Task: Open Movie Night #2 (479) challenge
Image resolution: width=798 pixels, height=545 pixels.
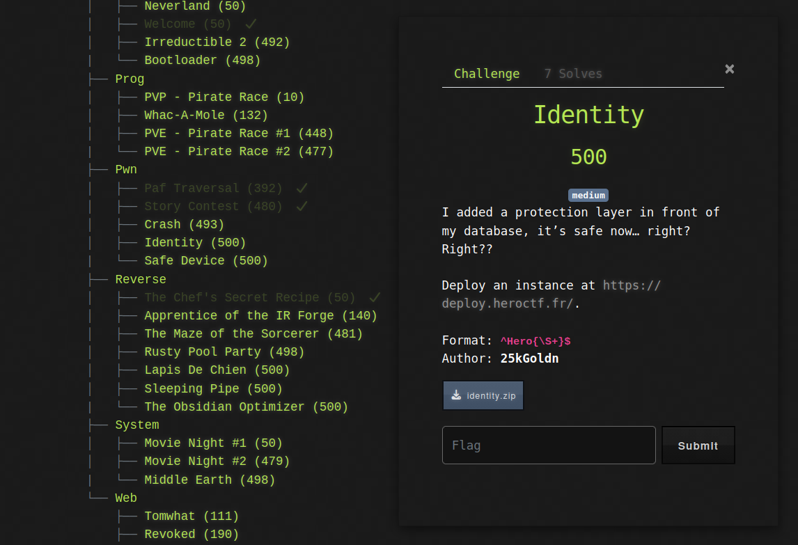Action: click(x=217, y=461)
